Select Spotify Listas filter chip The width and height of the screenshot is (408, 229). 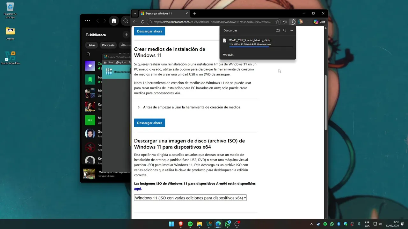[91, 45]
